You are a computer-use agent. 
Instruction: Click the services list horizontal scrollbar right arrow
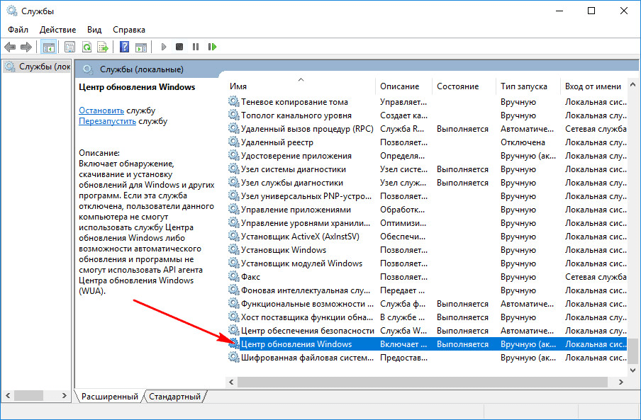point(621,382)
